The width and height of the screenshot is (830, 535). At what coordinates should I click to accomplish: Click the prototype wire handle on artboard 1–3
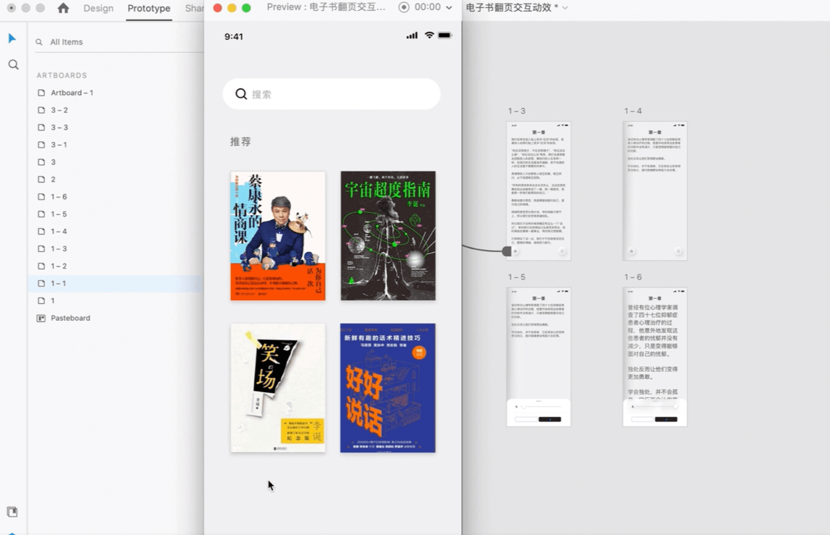(x=507, y=251)
